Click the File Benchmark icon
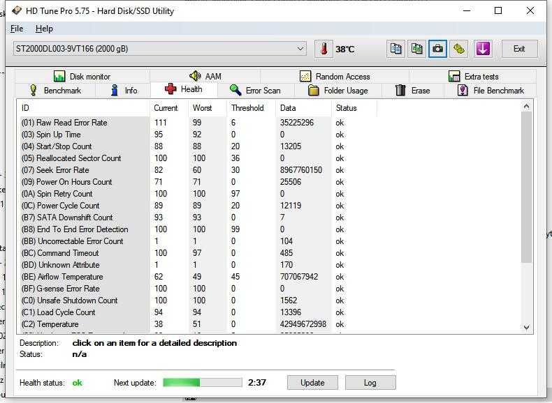The width and height of the screenshot is (552, 403). (x=463, y=91)
